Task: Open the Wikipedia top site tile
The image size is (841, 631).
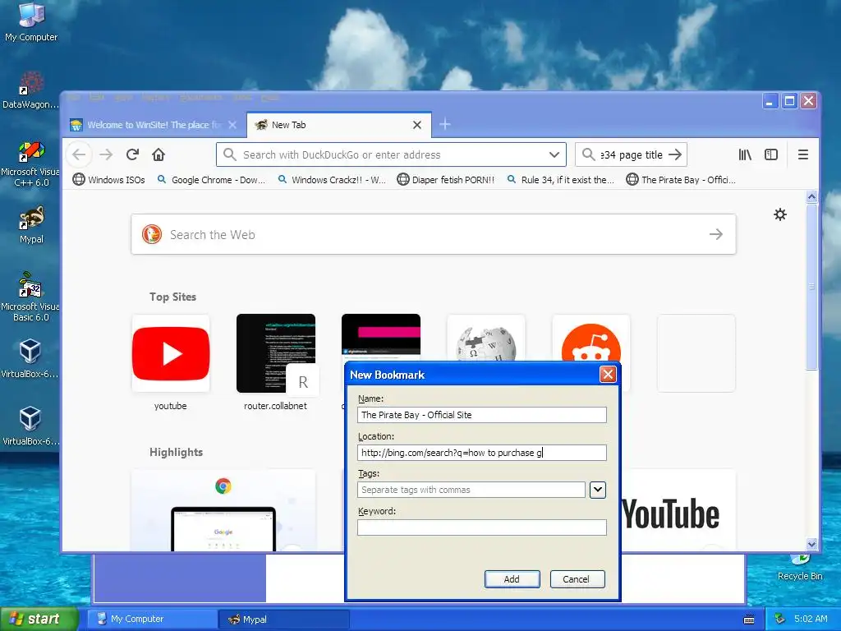Action: 486,338
